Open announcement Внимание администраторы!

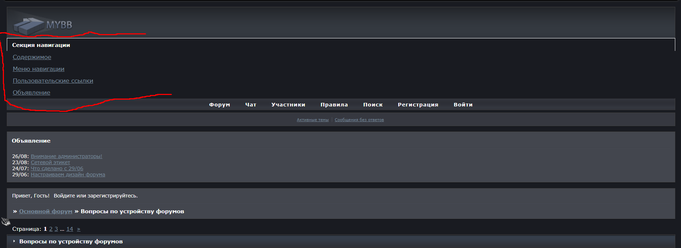66,156
